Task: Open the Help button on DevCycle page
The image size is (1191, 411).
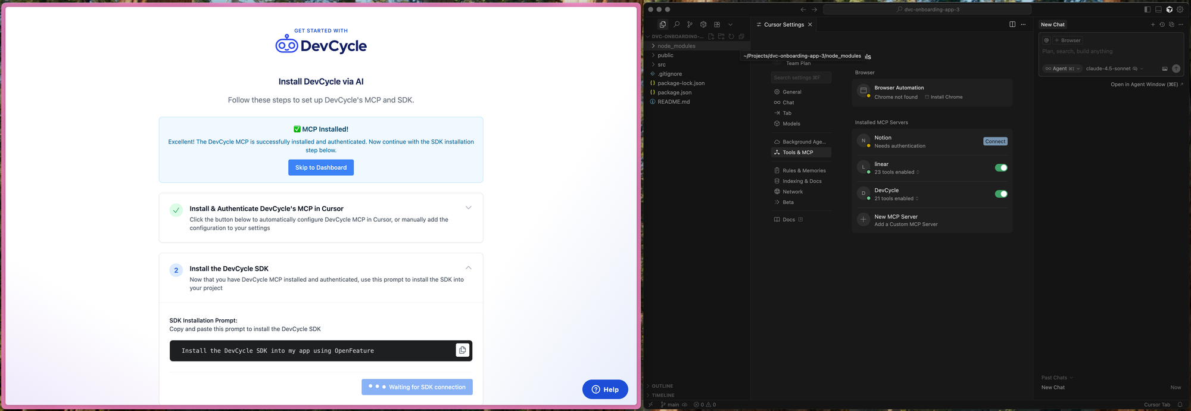Action: [605, 390]
